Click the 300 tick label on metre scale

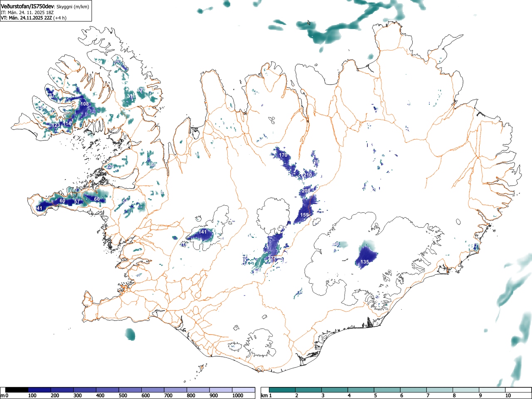[x=78, y=396]
